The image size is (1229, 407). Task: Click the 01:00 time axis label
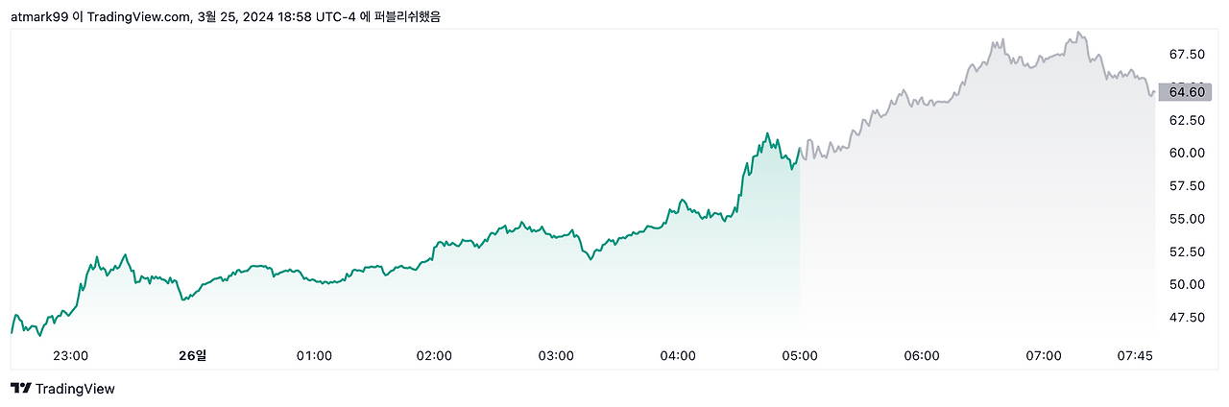(x=314, y=355)
